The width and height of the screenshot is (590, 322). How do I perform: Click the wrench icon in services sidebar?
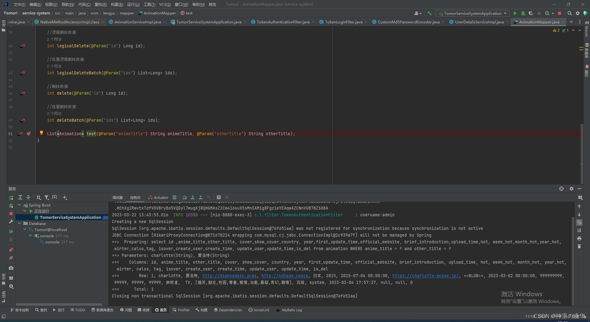pyautogui.click(x=11, y=221)
